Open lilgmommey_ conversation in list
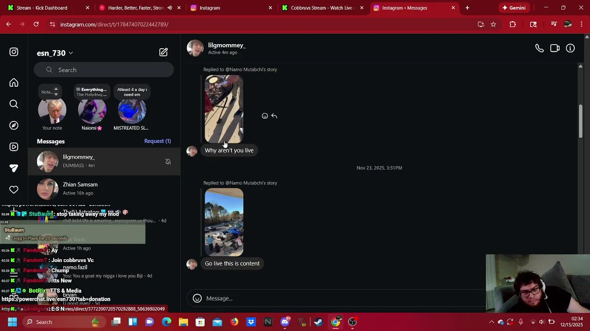Screen dimensions: 590x331 click(x=104, y=161)
